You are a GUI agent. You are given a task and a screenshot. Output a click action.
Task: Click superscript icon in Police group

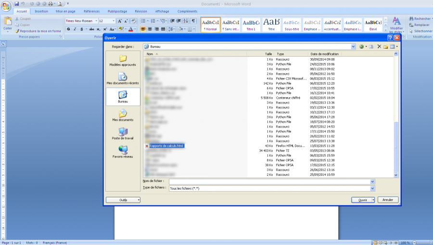click(x=105, y=29)
